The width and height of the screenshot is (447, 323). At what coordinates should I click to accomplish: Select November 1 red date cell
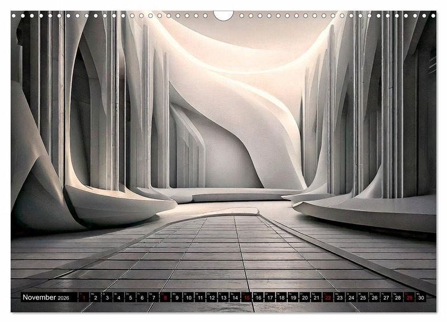[84, 298]
